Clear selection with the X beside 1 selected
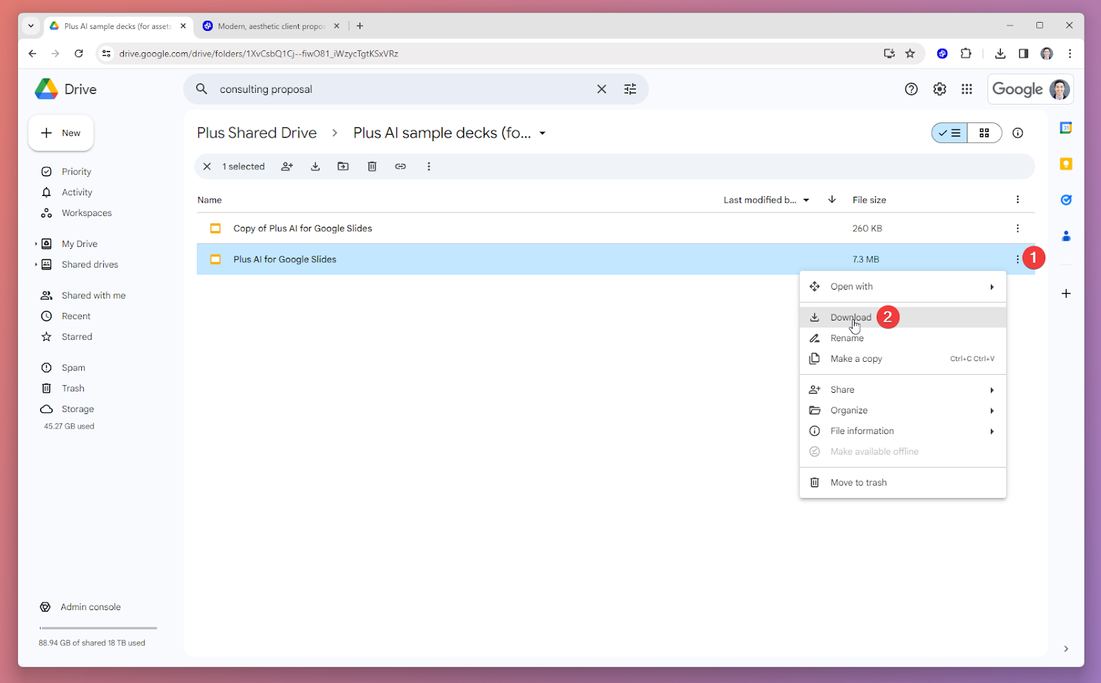Viewport: 1101px width, 683px height. point(207,166)
